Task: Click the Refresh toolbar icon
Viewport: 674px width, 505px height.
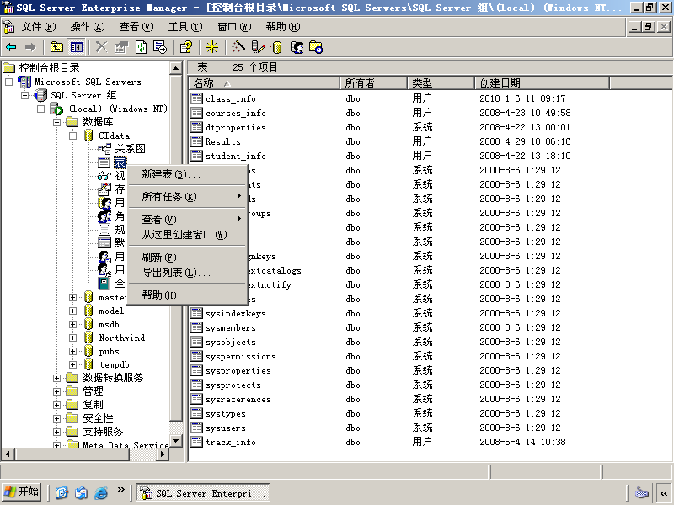Action: click(141, 47)
